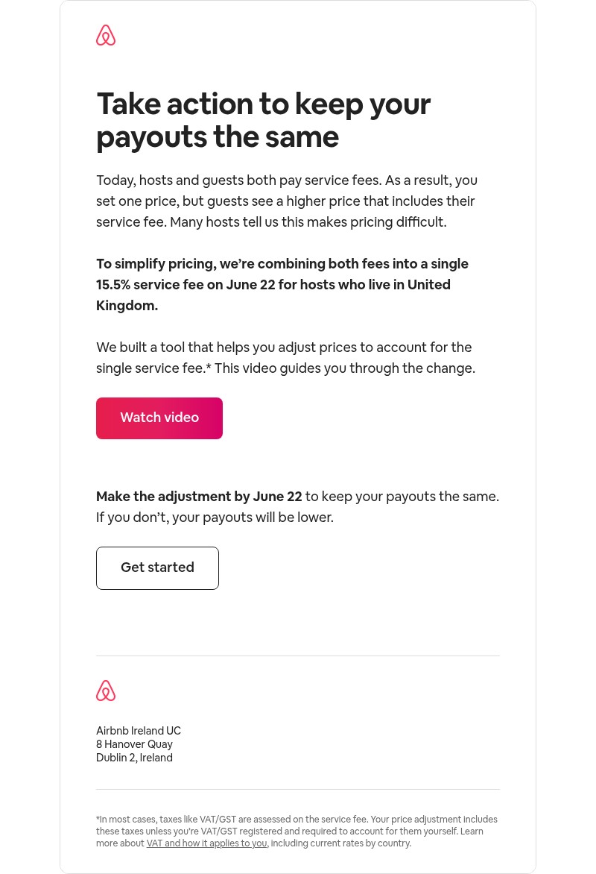Viewport: 596px width, 874px height.
Task: Click the 15.5% service fee bold paragraph
Action: coord(282,285)
